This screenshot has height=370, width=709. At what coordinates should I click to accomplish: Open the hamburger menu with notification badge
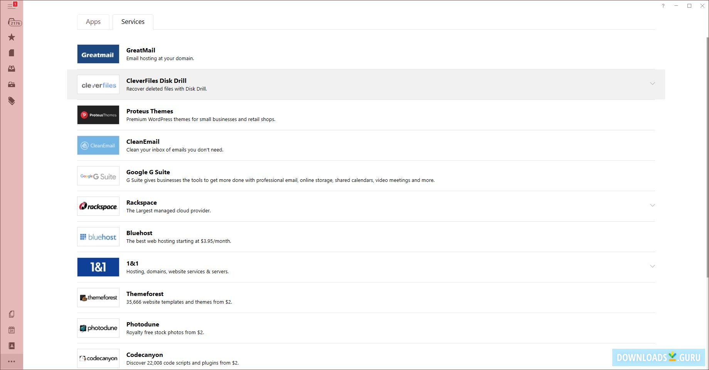click(12, 6)
